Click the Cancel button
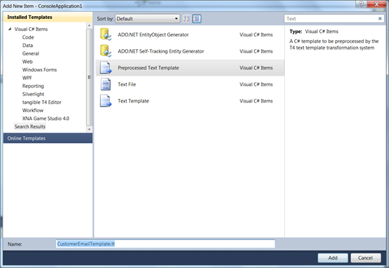389x268 pixels. coord(365,258)
